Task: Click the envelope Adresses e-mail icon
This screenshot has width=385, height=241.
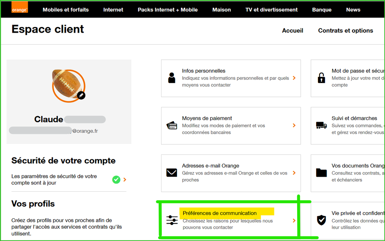Action: pyautogui.click(x=171, y=173)
